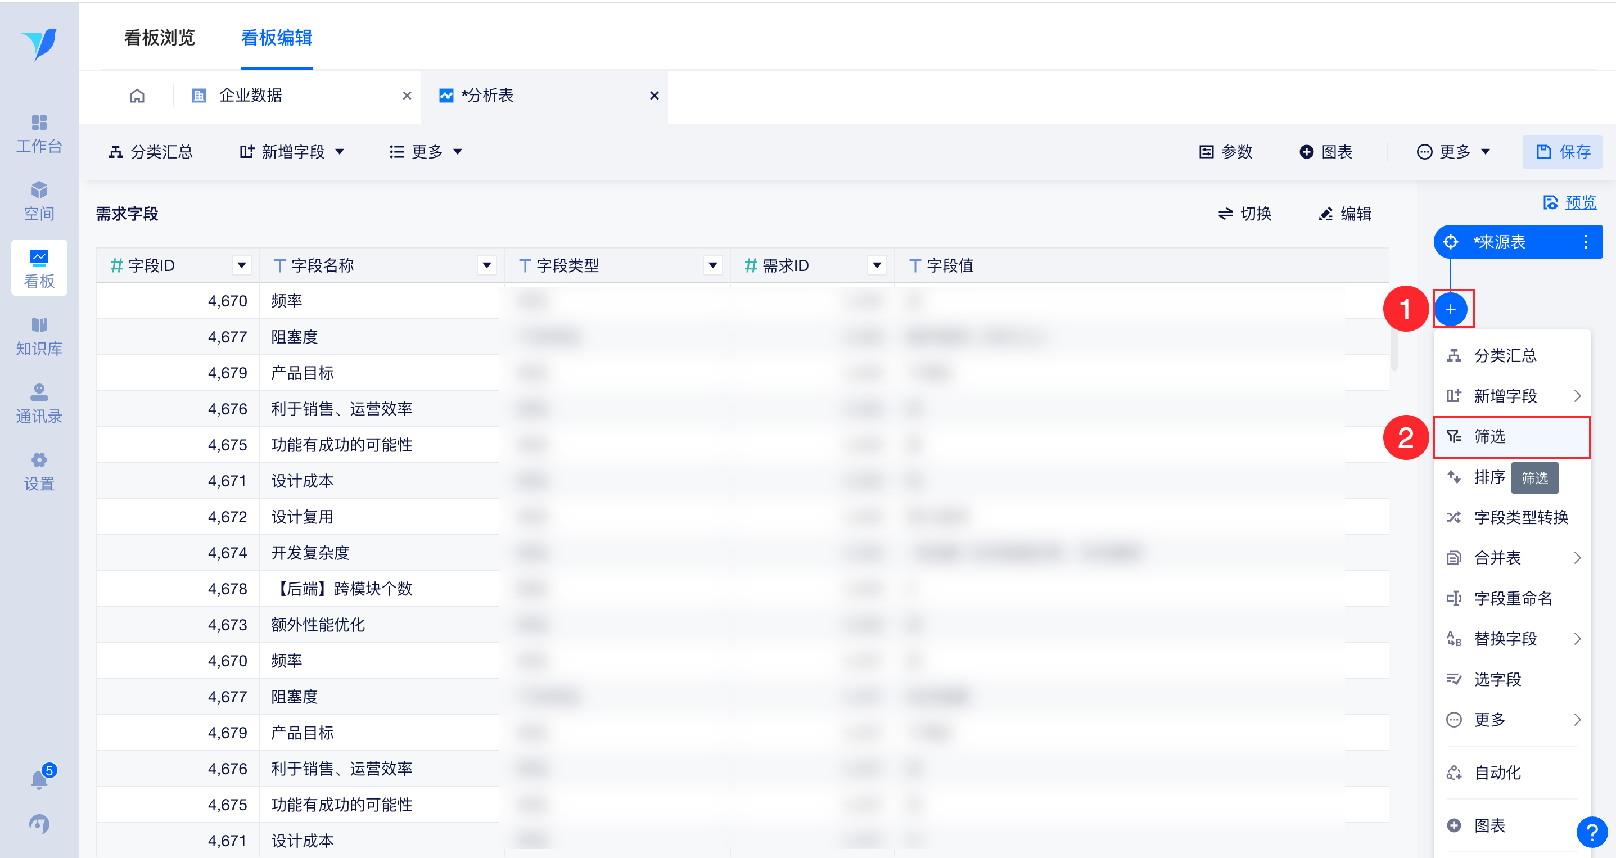Open the 需求ID column dropdown arrow
The height and width of the screenshot is (858, 1616).
tap(877, 265)
